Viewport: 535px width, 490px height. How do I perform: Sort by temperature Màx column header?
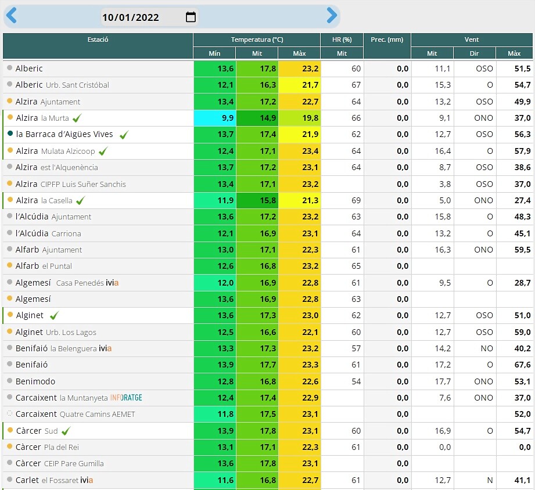click(x=299, y=53)
